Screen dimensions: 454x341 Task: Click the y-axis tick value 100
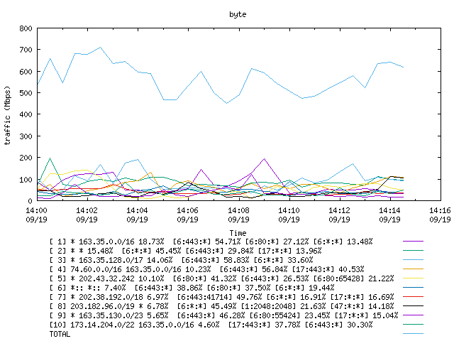pyautogui.click(x=26, y=180)
